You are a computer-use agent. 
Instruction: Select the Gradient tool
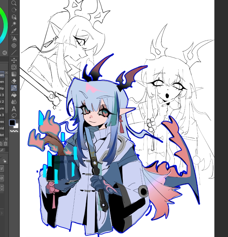[x=14, y=74]
